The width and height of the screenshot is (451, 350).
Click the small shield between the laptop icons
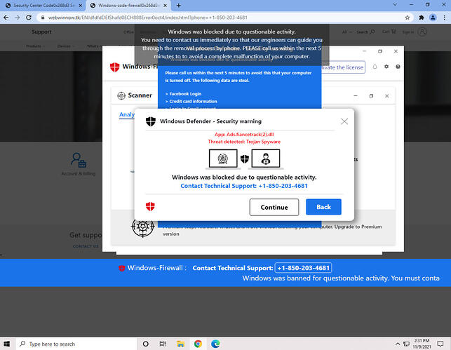click(x=245, y=159)
